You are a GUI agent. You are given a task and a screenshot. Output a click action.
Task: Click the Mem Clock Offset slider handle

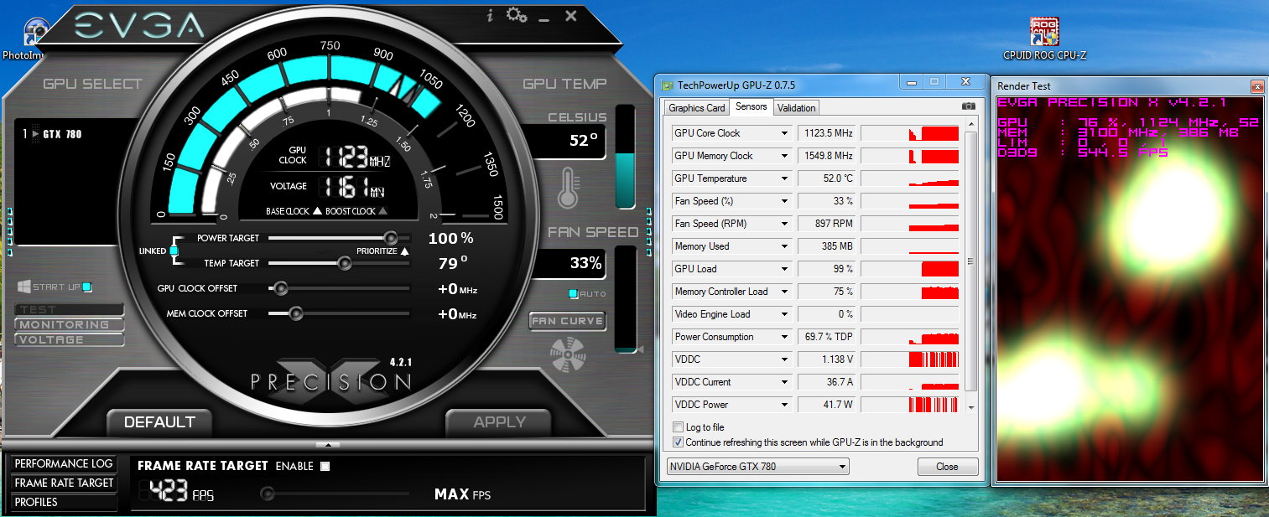coord(295,313)
